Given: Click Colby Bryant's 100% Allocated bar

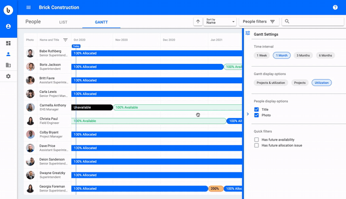Looking at the screenshot, I should point(157,134).
